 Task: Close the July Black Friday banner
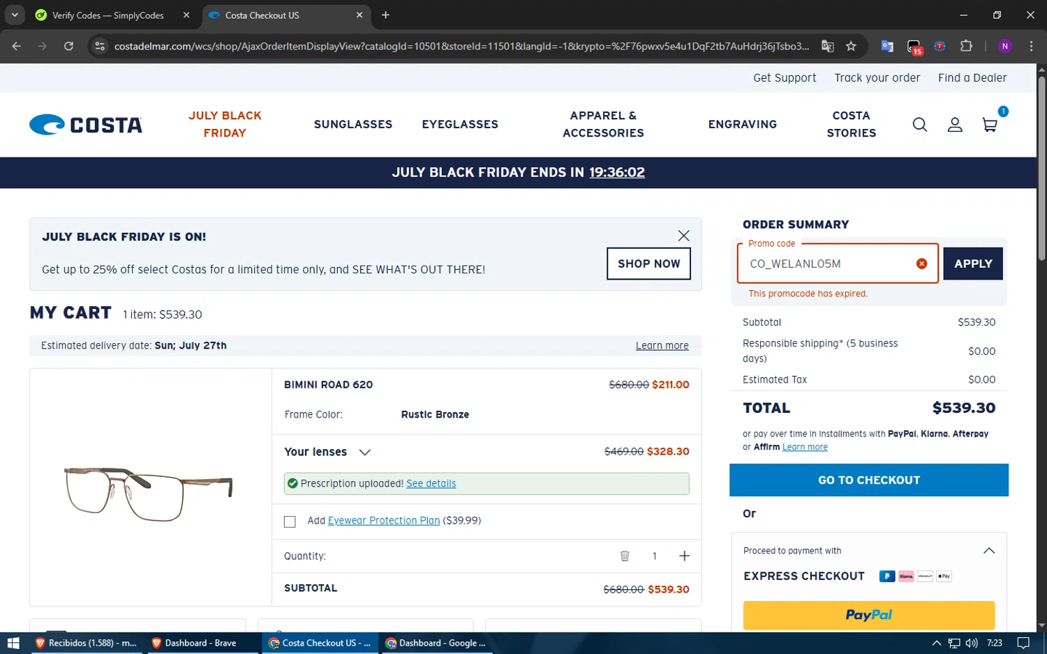(683, 236)
